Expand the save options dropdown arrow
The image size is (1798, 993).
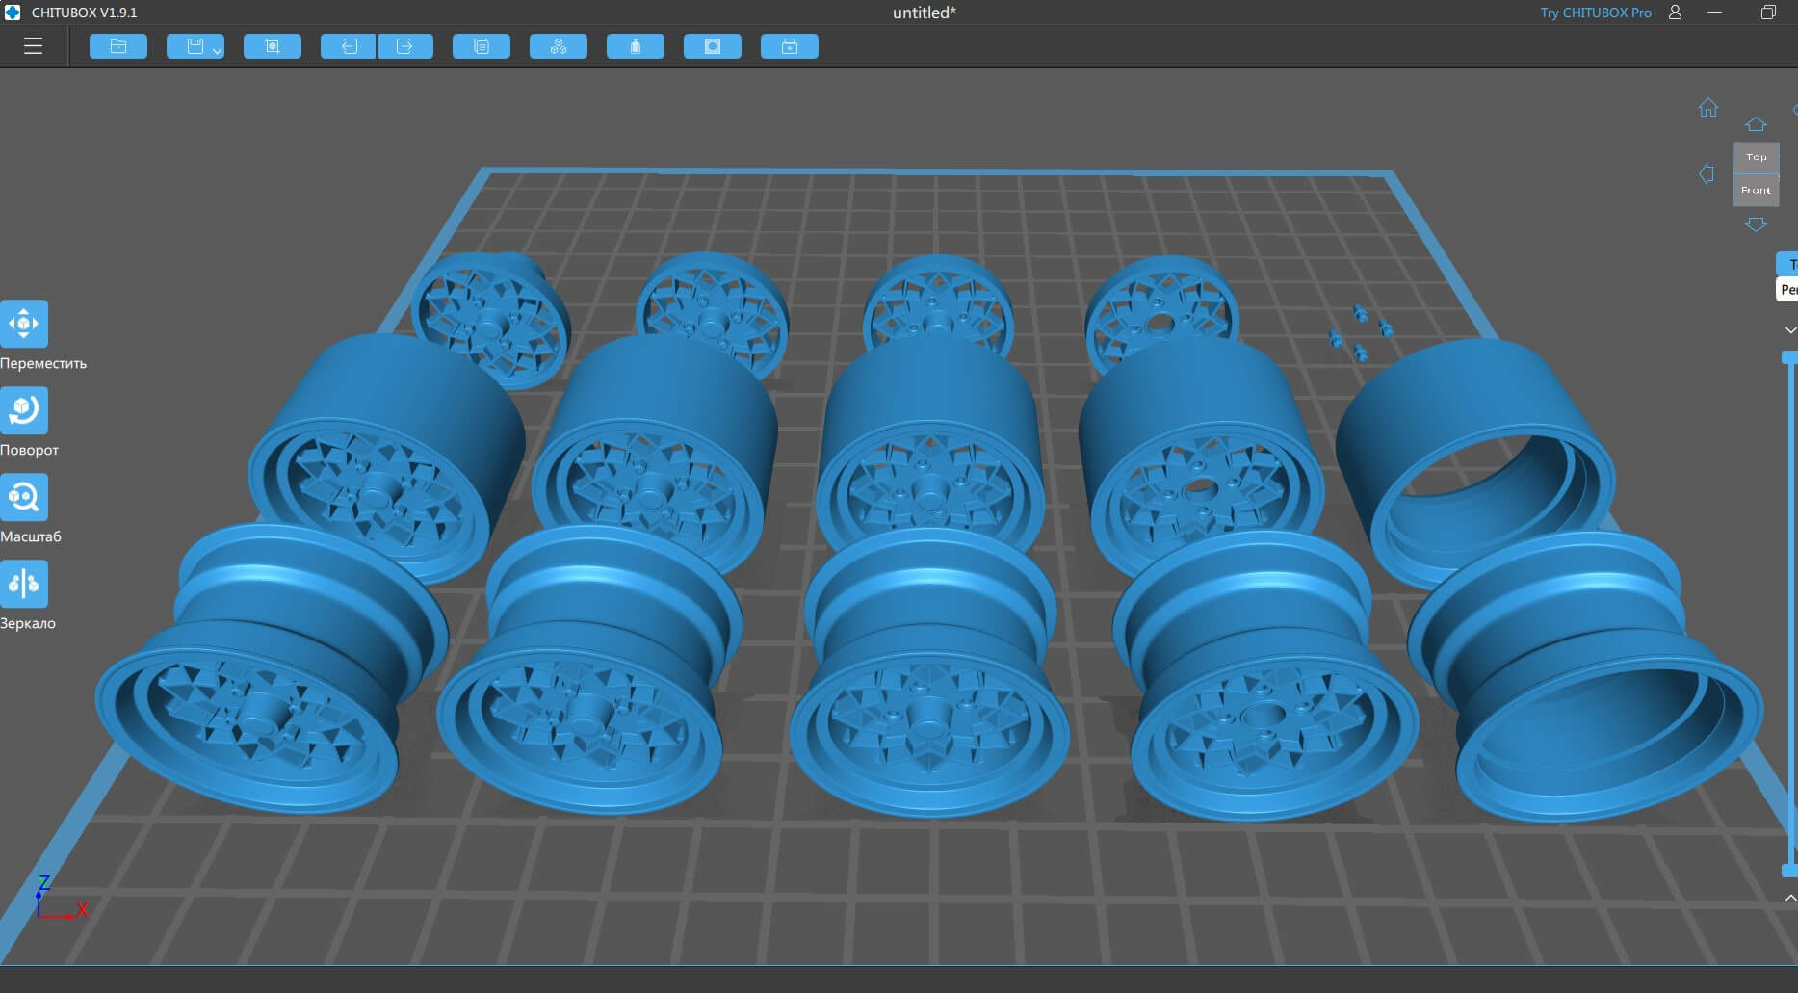(x=217, y=50)
